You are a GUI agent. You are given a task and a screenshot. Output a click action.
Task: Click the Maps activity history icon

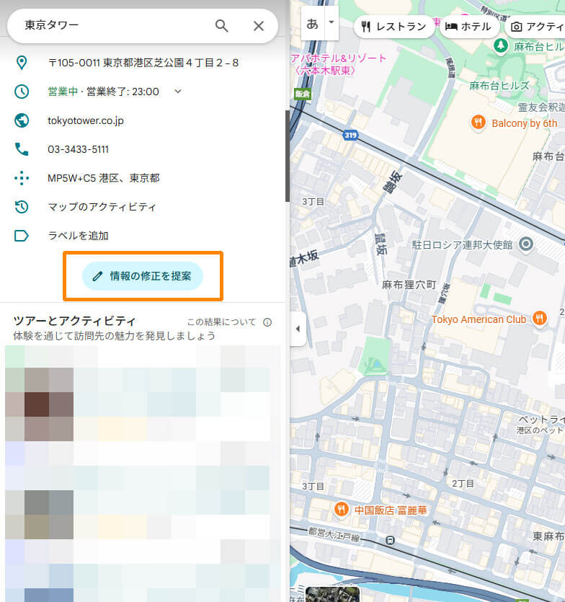pyautogui.click(x=22, y=206)
